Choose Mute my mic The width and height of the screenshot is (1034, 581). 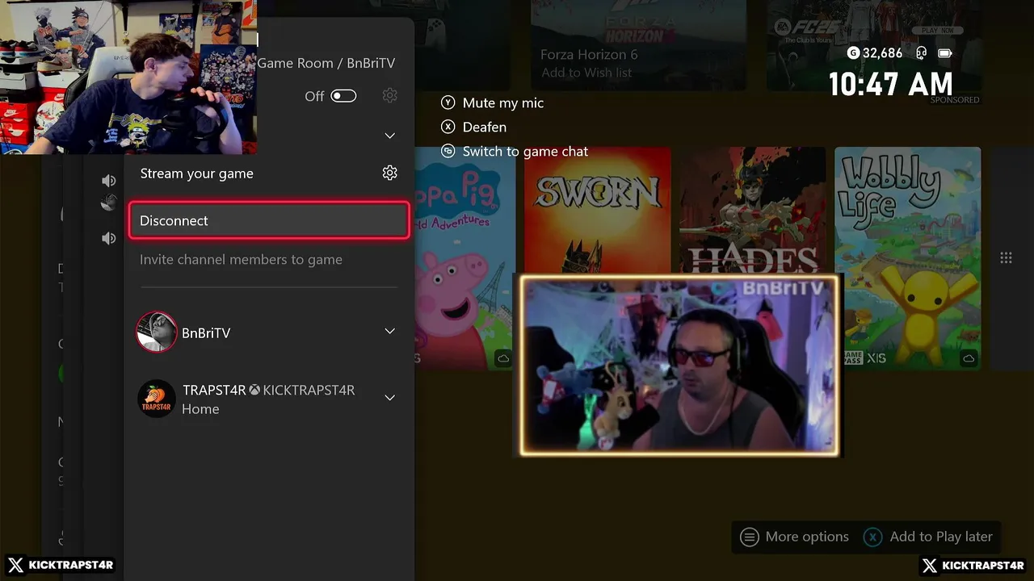coord(503,103)
